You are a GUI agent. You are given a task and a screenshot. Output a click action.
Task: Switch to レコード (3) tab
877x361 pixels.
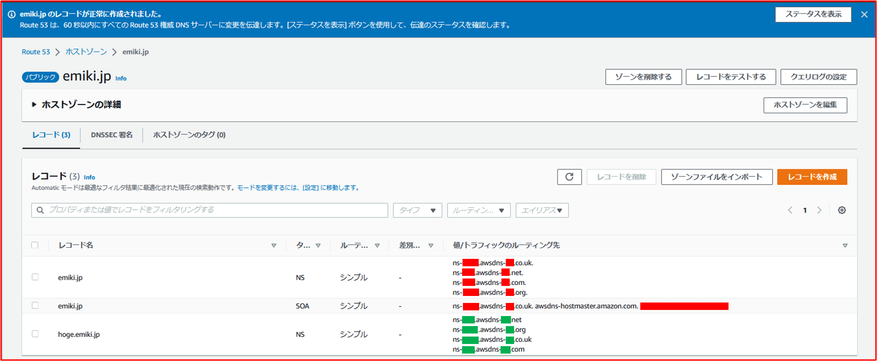click(51, 135)
